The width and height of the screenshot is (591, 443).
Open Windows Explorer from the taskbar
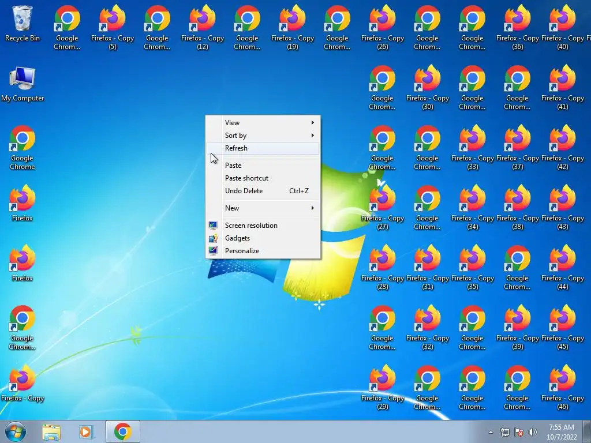coord(51,431)
